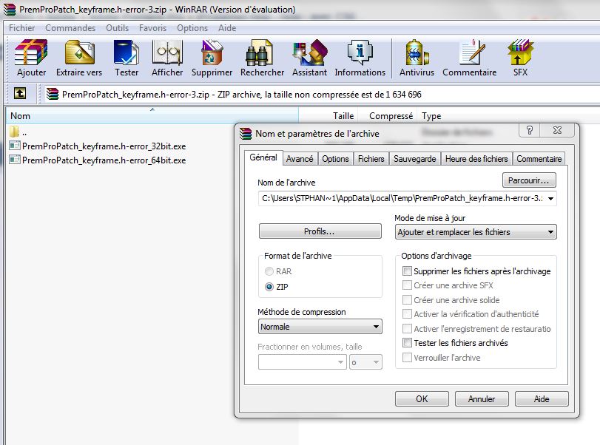Toggle Activer la vérification d'authenticité
The image size is (600, 445).
click(x=407, y=314)
